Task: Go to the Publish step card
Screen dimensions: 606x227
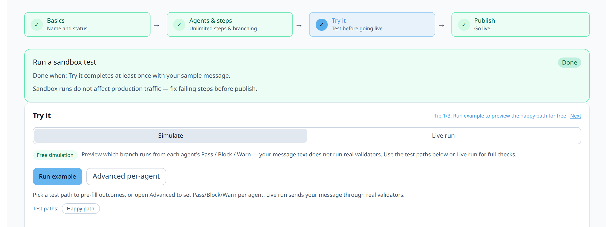Action: (521, 24)
